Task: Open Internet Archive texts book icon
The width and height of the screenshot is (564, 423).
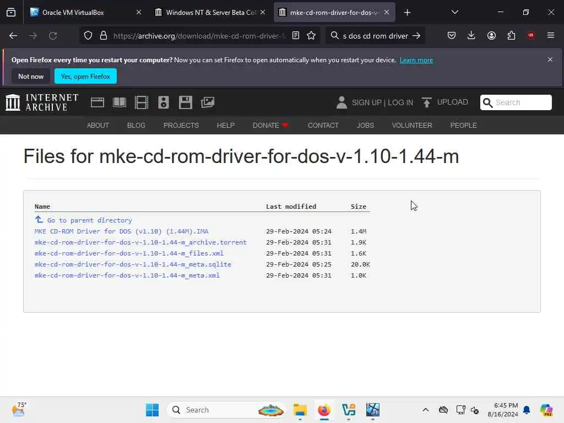Action: (x=120, y=102)
